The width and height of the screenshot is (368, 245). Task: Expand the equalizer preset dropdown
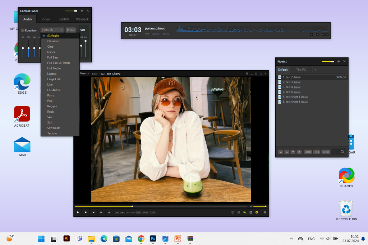pyautogui.click(x=52, y=30)
